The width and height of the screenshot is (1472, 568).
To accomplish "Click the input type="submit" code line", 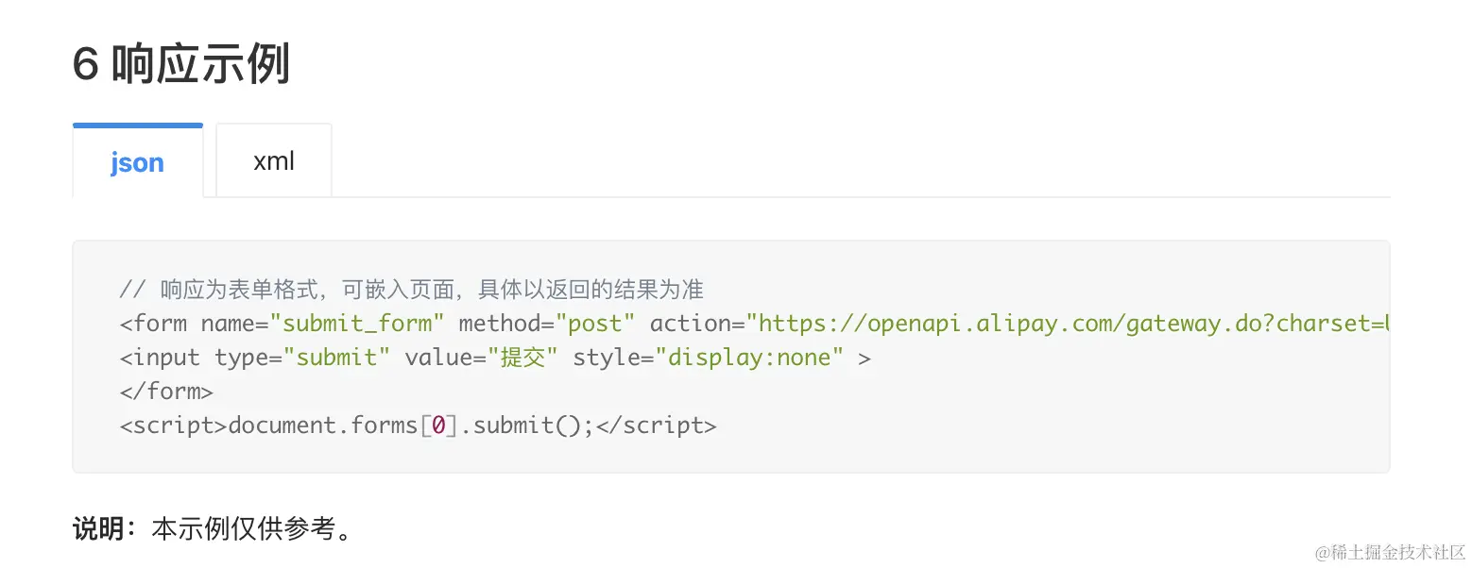I will point(494,358).
